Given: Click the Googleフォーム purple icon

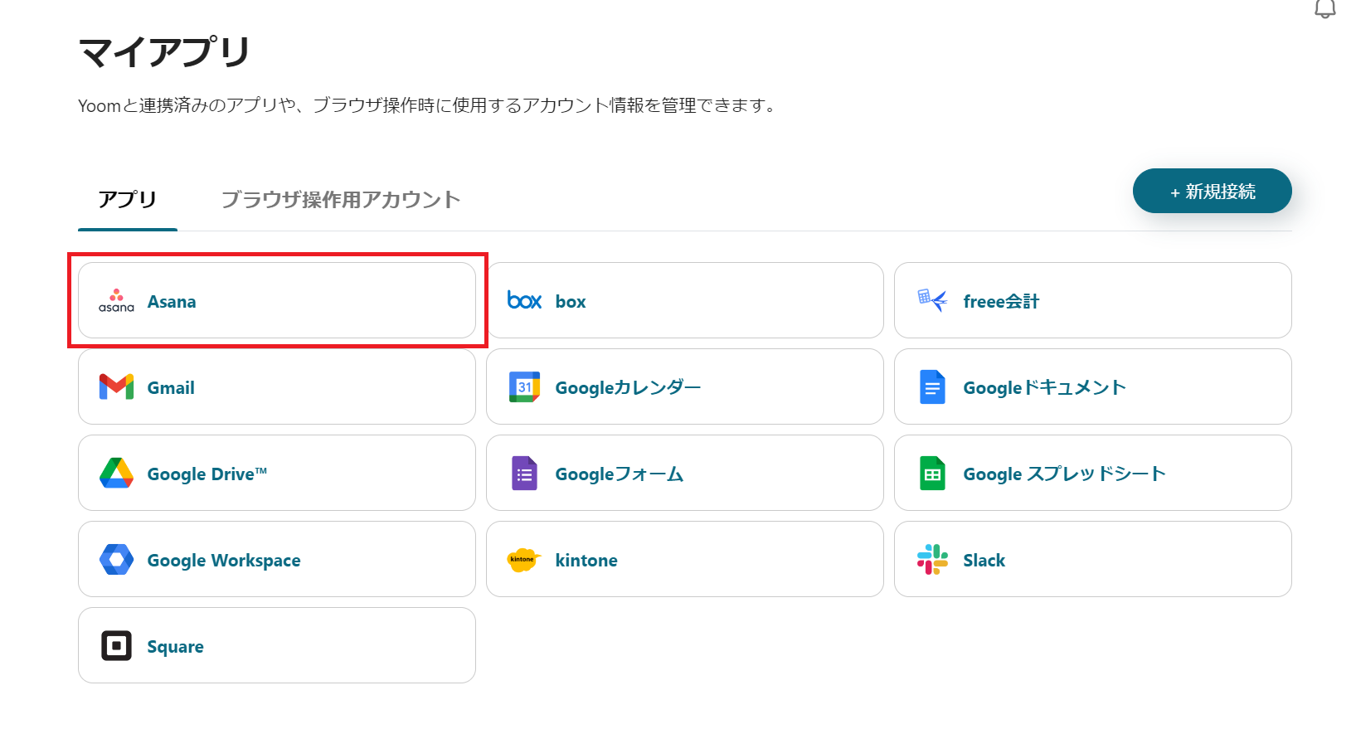Looking at the screenshot, I should 524,474.
